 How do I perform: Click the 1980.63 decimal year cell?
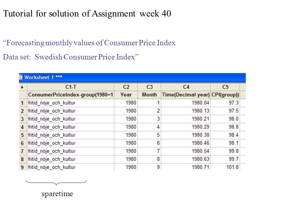click(186, 159)
